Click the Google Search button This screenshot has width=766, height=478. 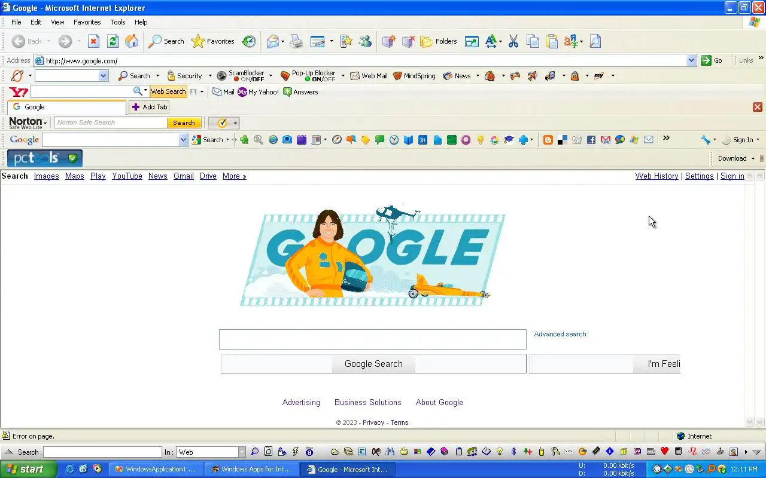pos(373,363)
